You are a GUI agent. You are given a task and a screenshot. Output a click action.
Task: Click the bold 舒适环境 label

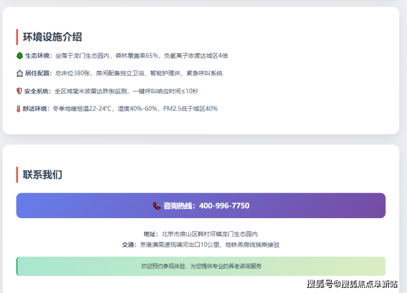click(x=38, y=108)
